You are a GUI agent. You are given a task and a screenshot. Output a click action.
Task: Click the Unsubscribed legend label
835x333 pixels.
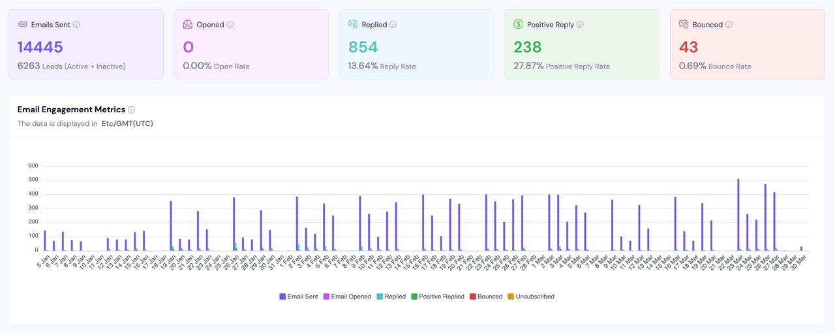click(x=534, y=297)
